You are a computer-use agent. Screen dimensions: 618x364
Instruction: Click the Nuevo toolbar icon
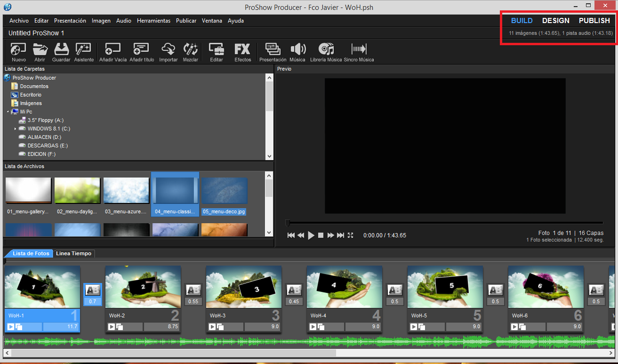click(19, 52)
